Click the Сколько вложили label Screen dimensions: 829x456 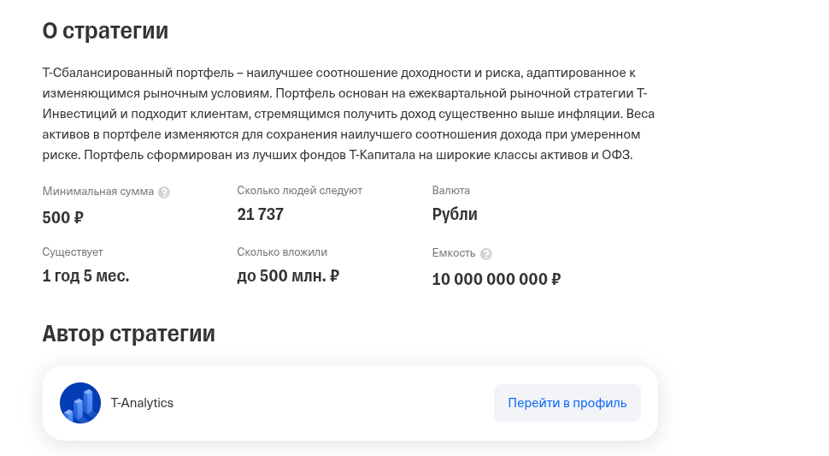pyautogui.click(x=282, y=252)
